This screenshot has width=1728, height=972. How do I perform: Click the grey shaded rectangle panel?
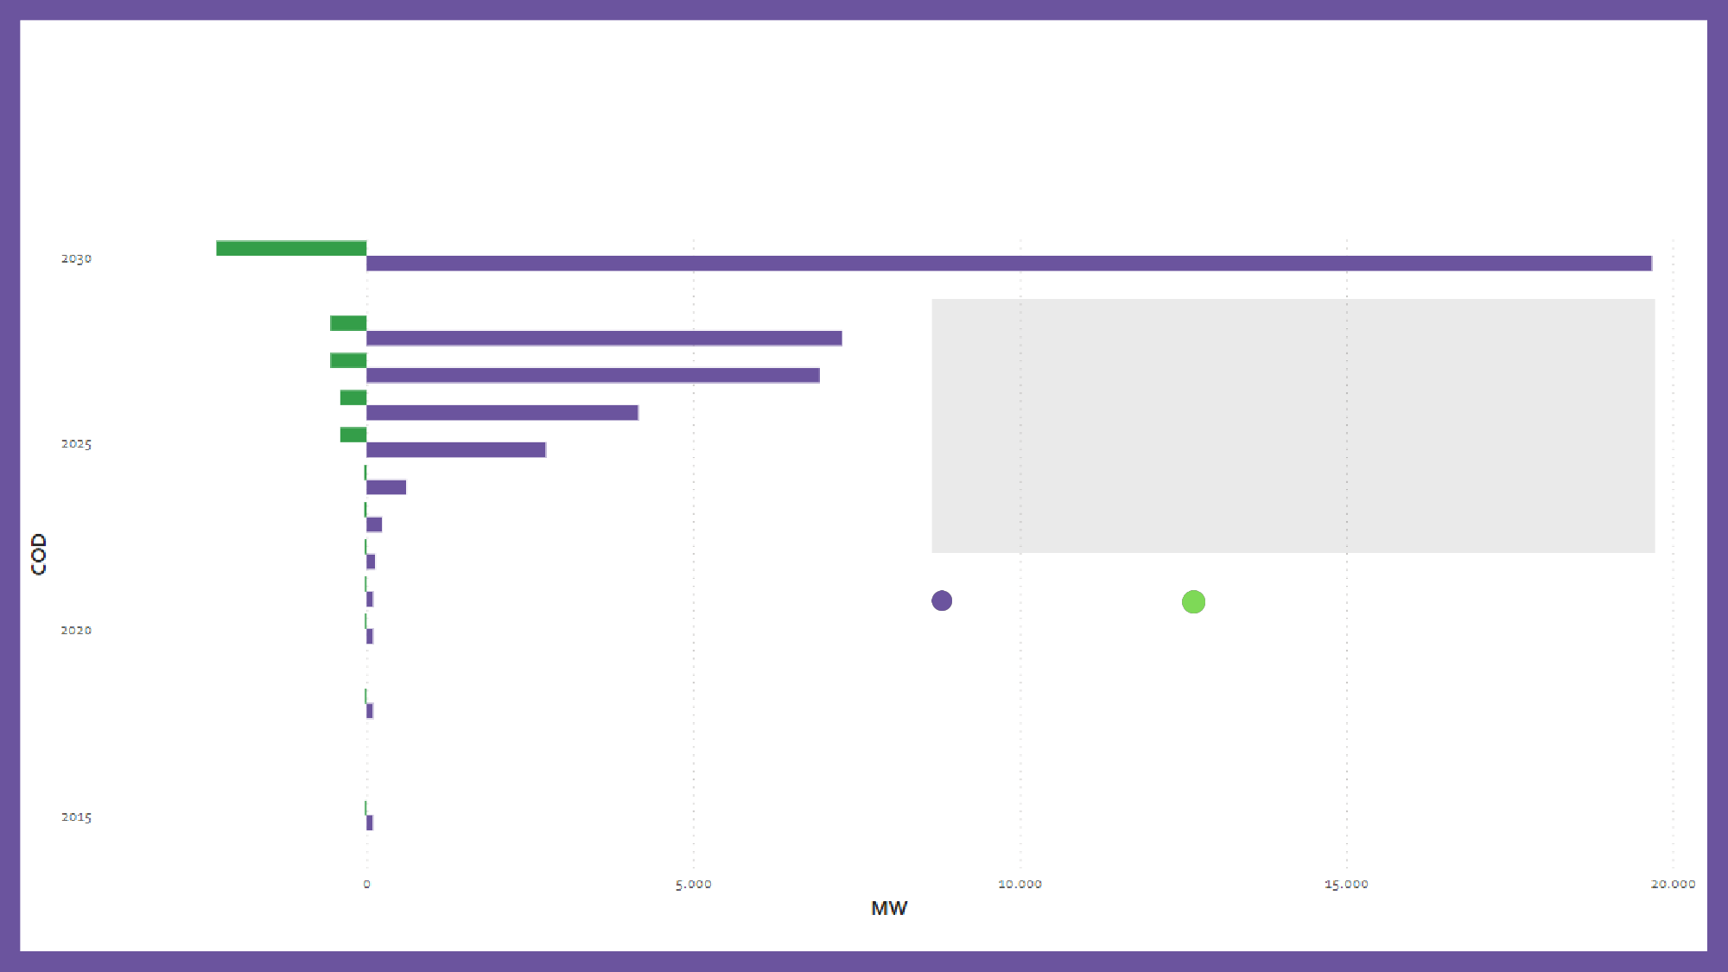tap(1293, 426)
